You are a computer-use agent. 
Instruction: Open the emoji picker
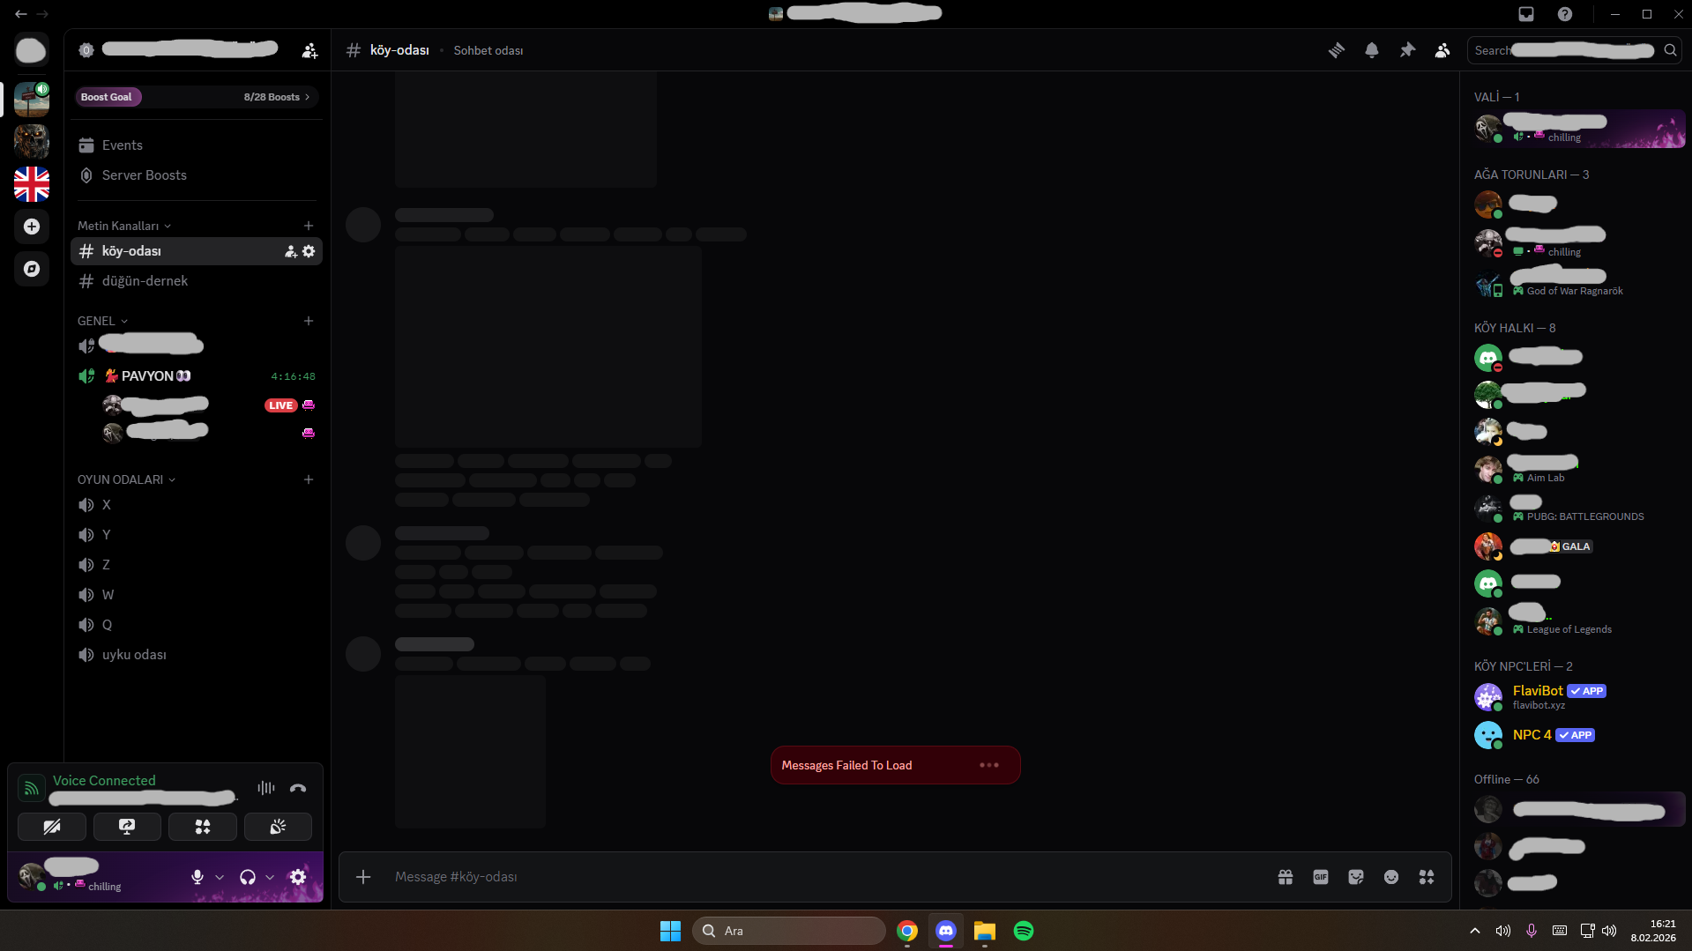click(1391, 877)
